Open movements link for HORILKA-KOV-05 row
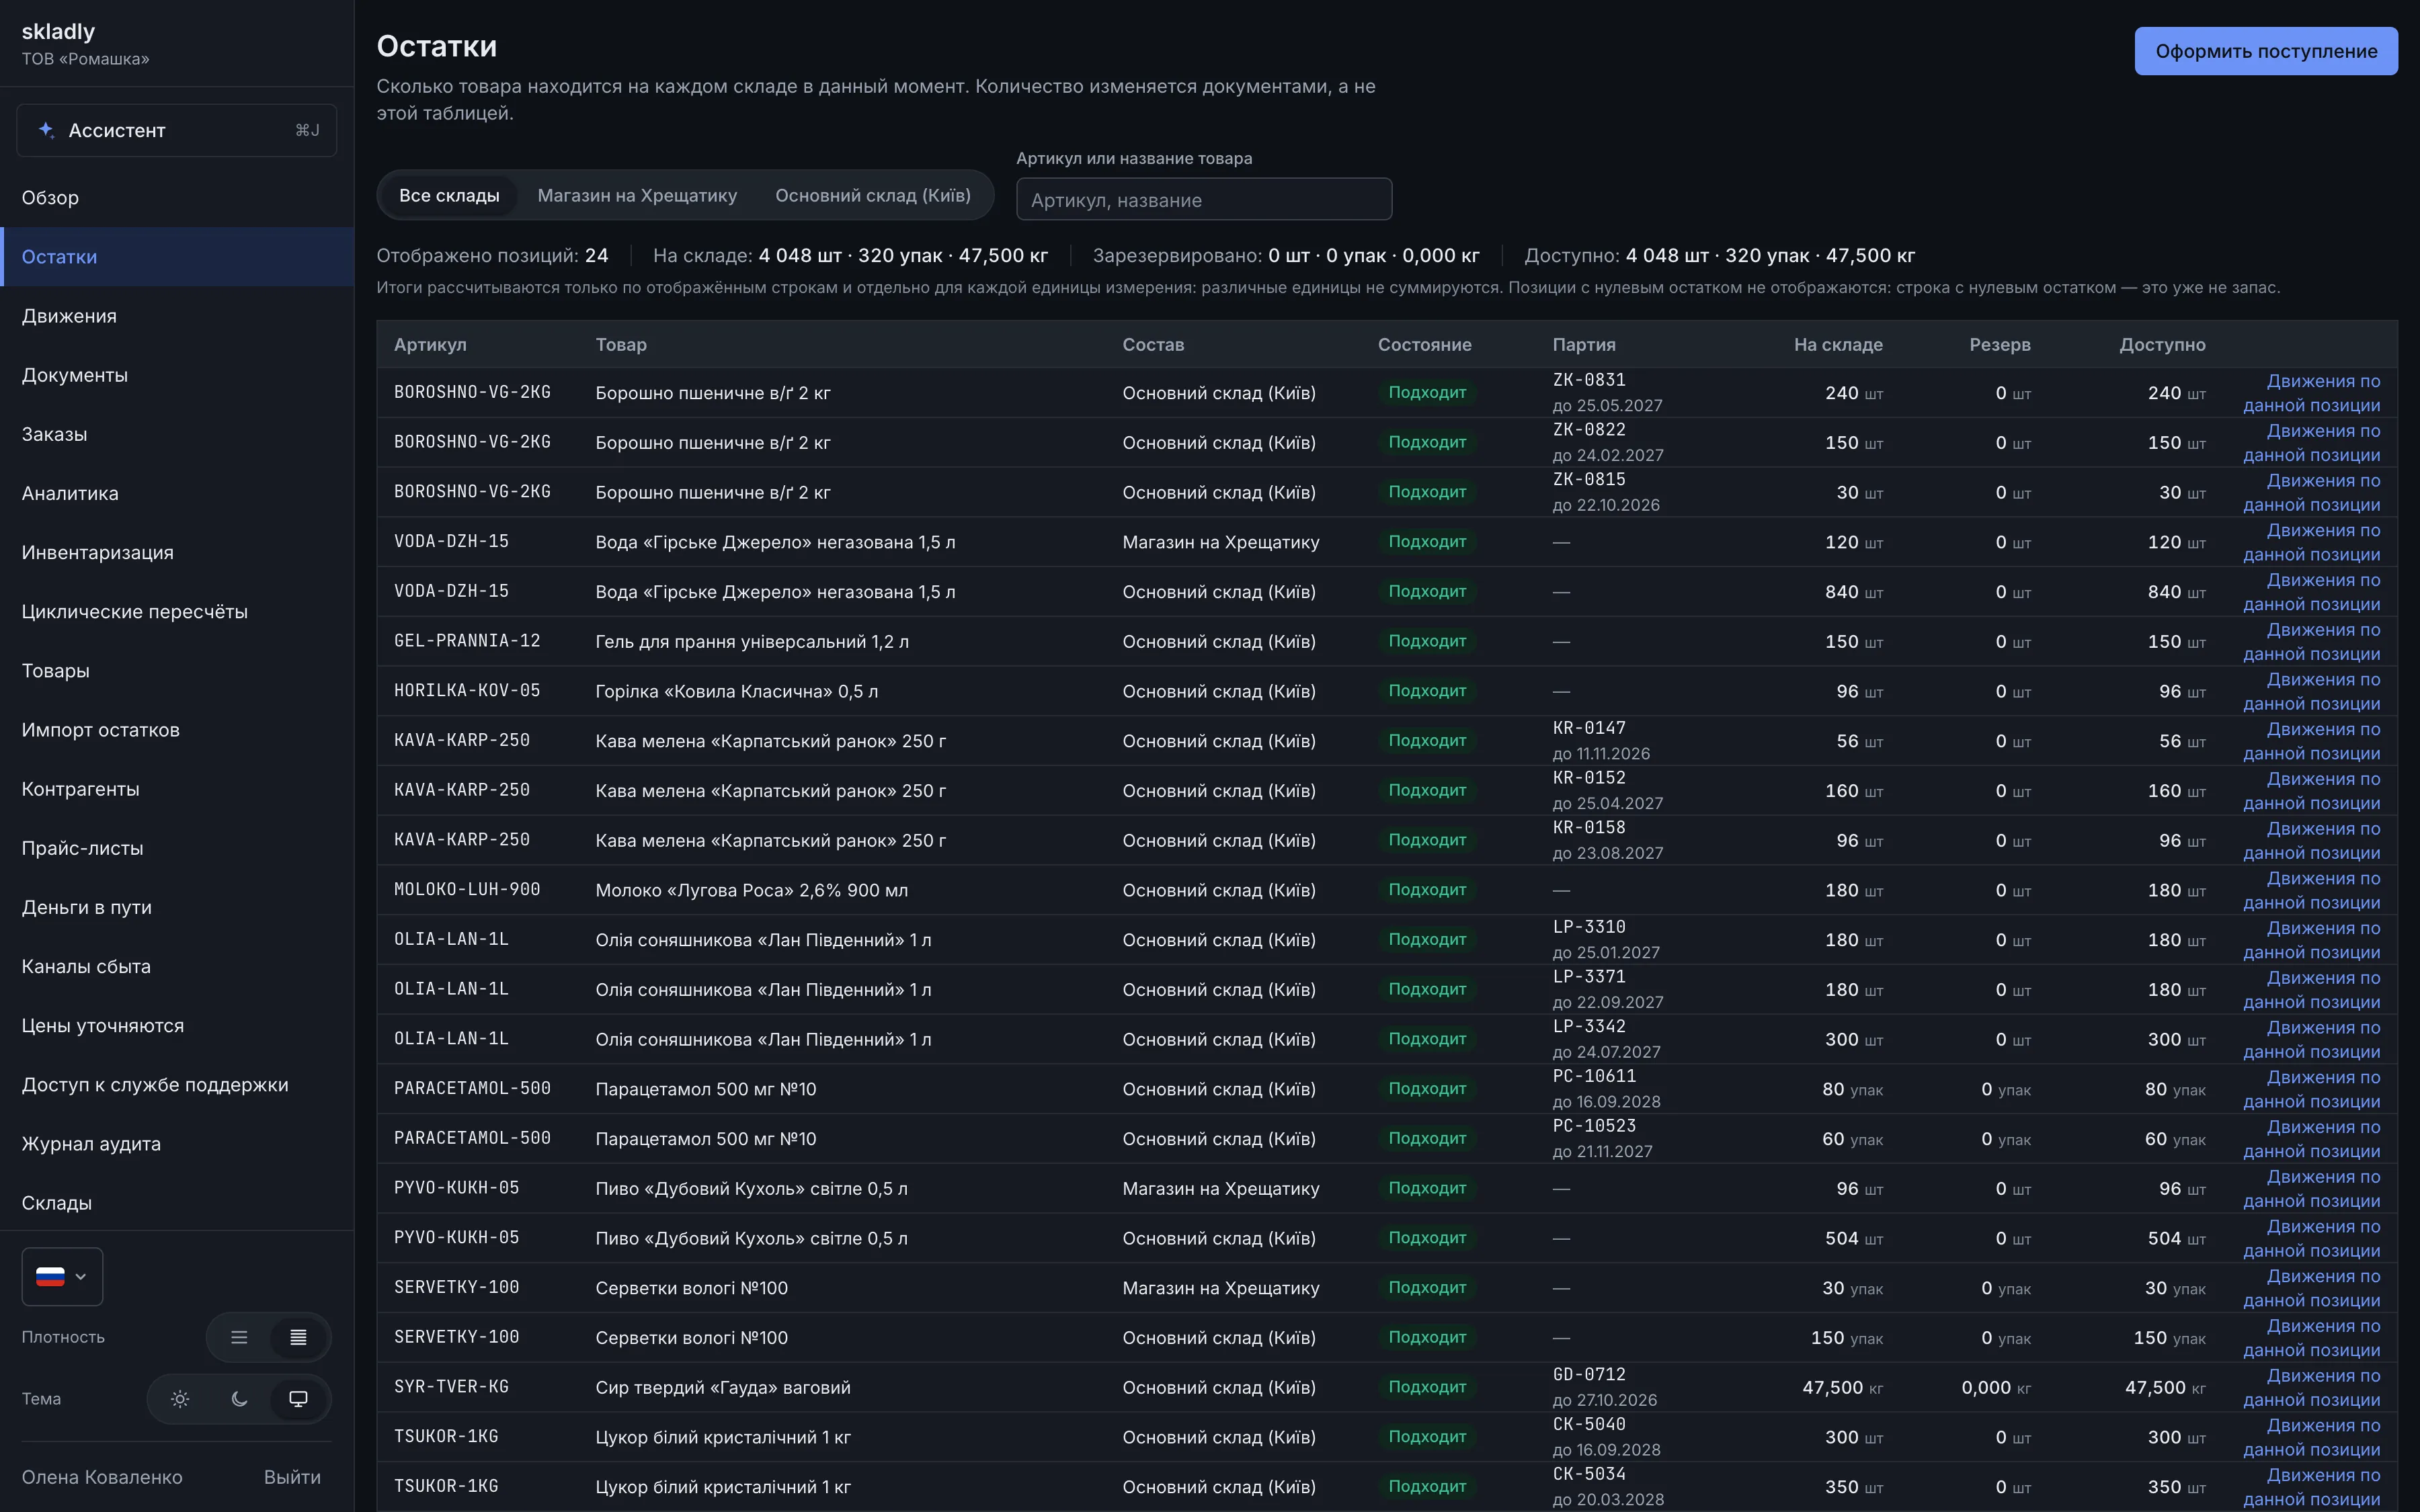Viewport: 2420px width, 1512px height. (x=2311, y=691)
